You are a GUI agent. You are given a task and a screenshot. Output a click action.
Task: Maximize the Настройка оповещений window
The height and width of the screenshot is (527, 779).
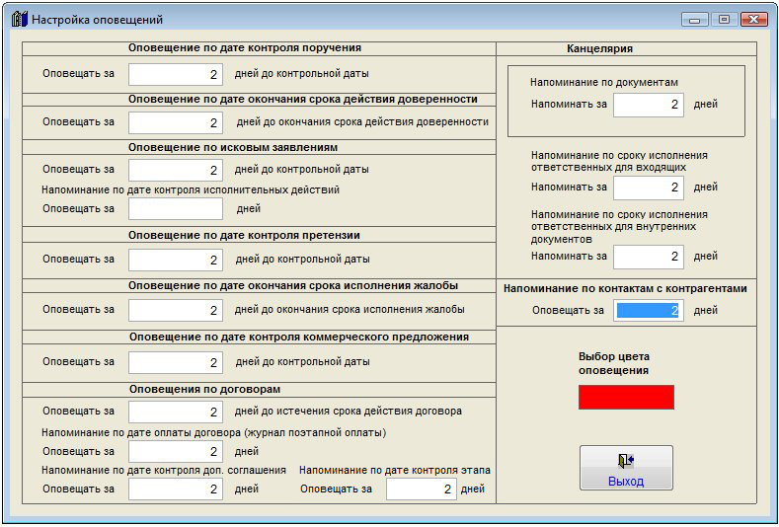[x=724, y=20]
